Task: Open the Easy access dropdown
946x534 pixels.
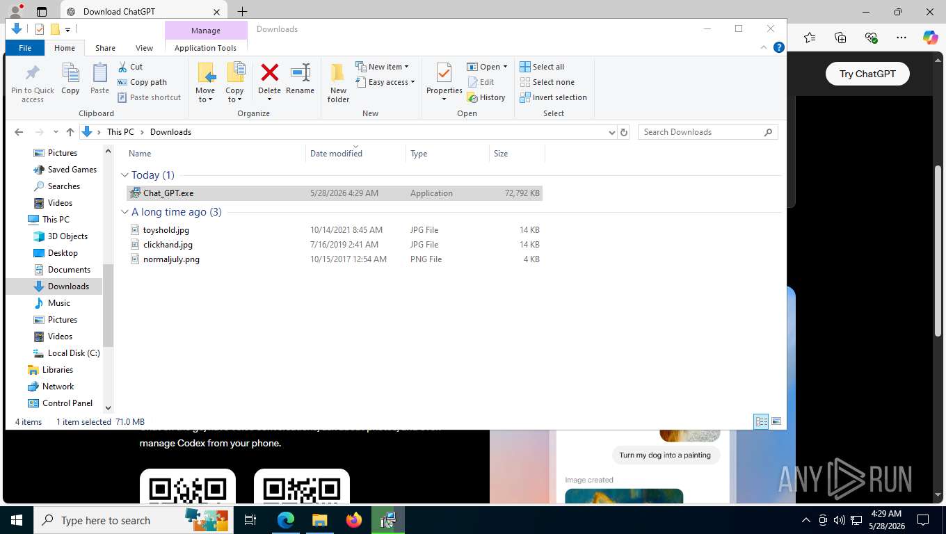Action: point(385,82)
